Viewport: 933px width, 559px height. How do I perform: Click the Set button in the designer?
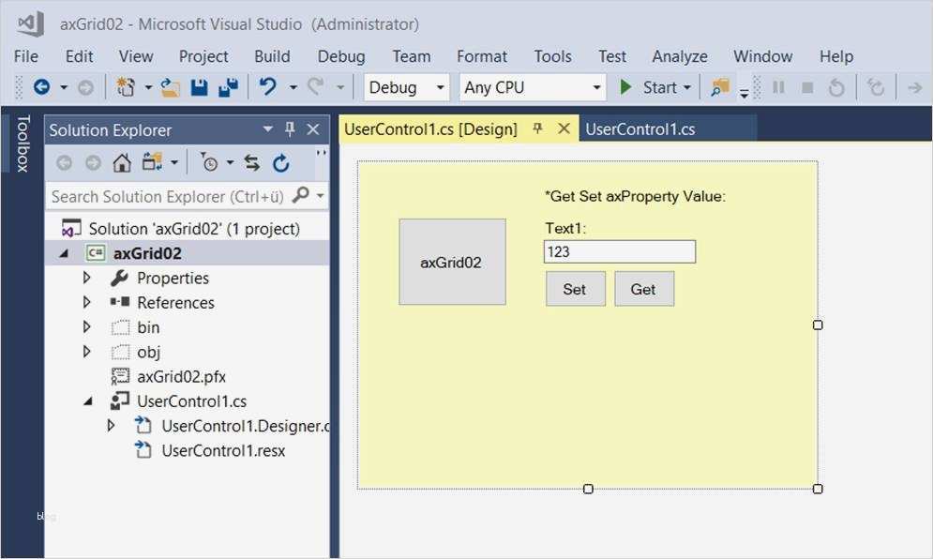(575, 289)
